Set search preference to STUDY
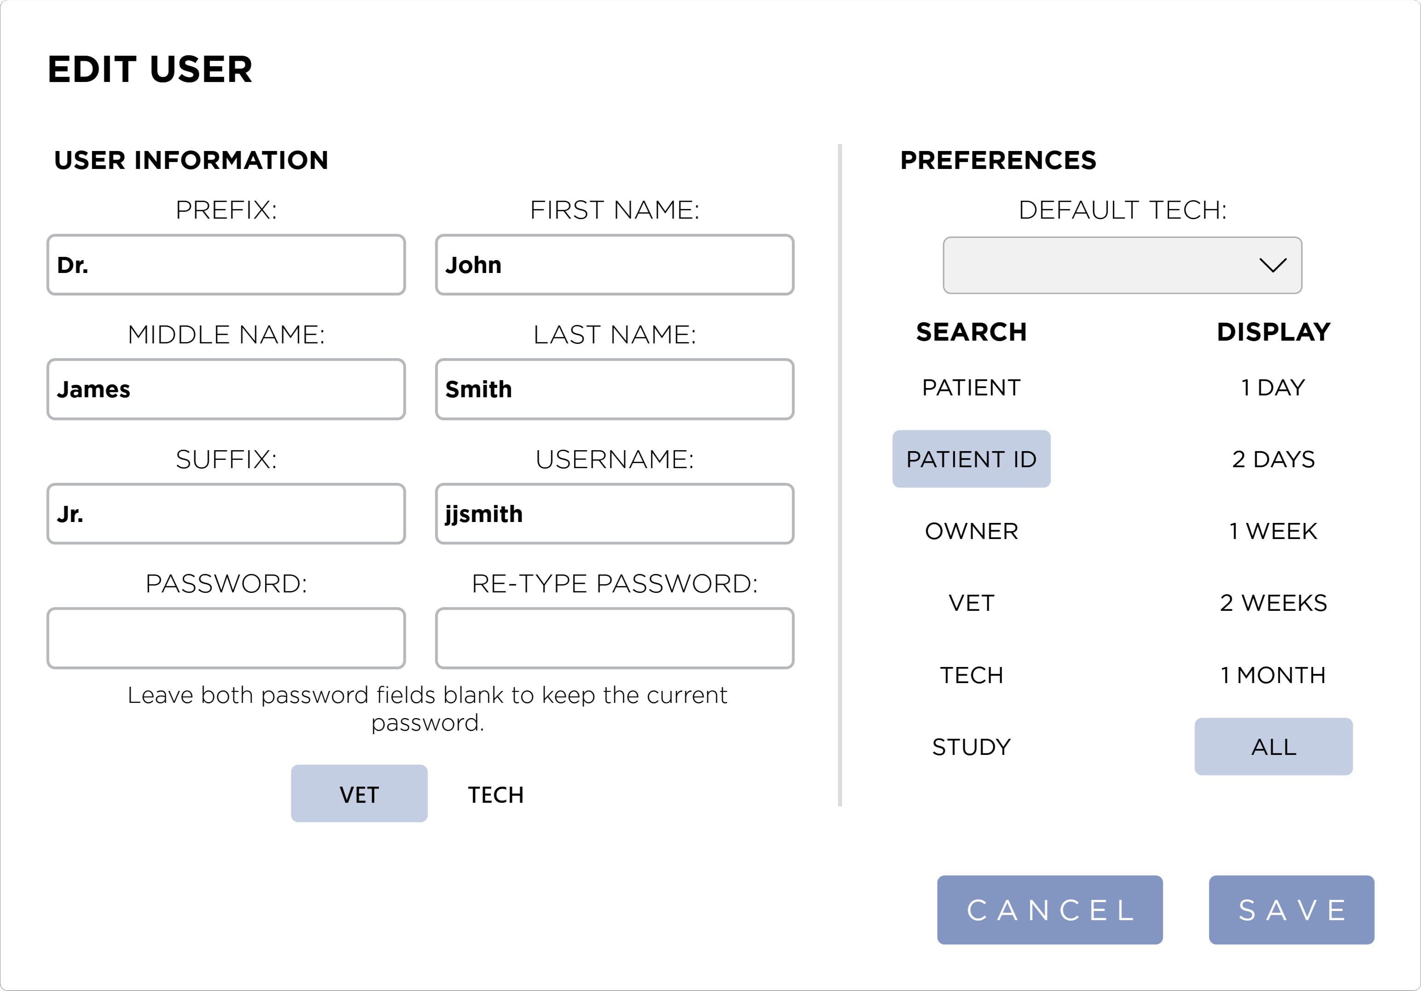The width and height of the screenshot is (1421, 991). [x=971, y=747]
